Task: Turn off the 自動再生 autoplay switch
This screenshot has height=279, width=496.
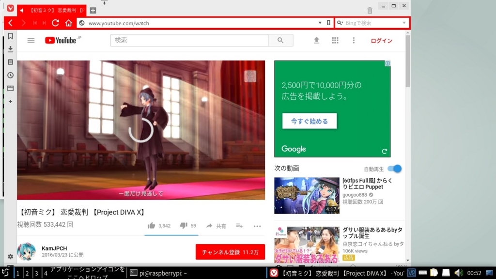Action: (394, 169)
